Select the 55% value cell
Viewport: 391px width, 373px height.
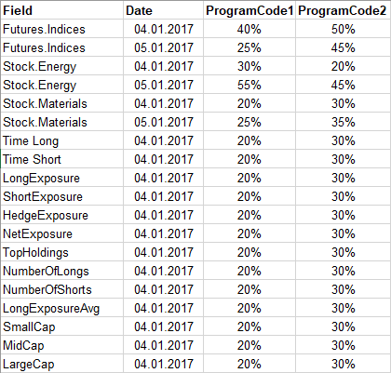point(249,85)
